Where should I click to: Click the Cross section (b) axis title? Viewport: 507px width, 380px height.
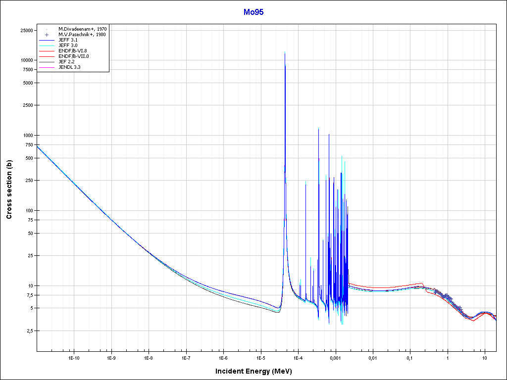tap(9, 190)
